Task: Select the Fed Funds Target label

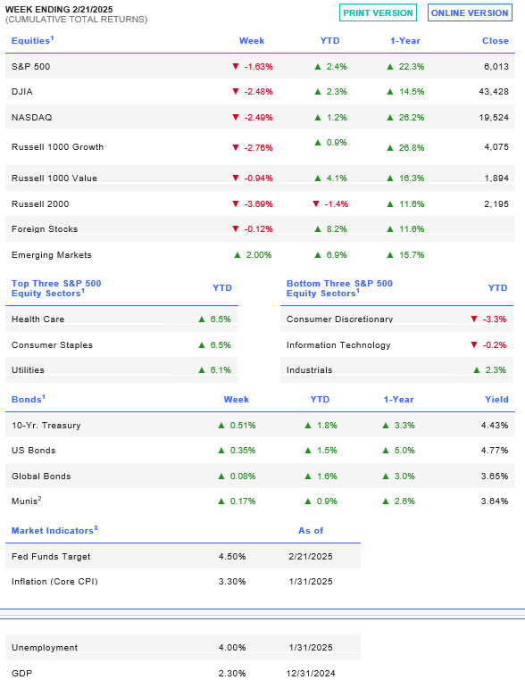Action: coord(51,556)
